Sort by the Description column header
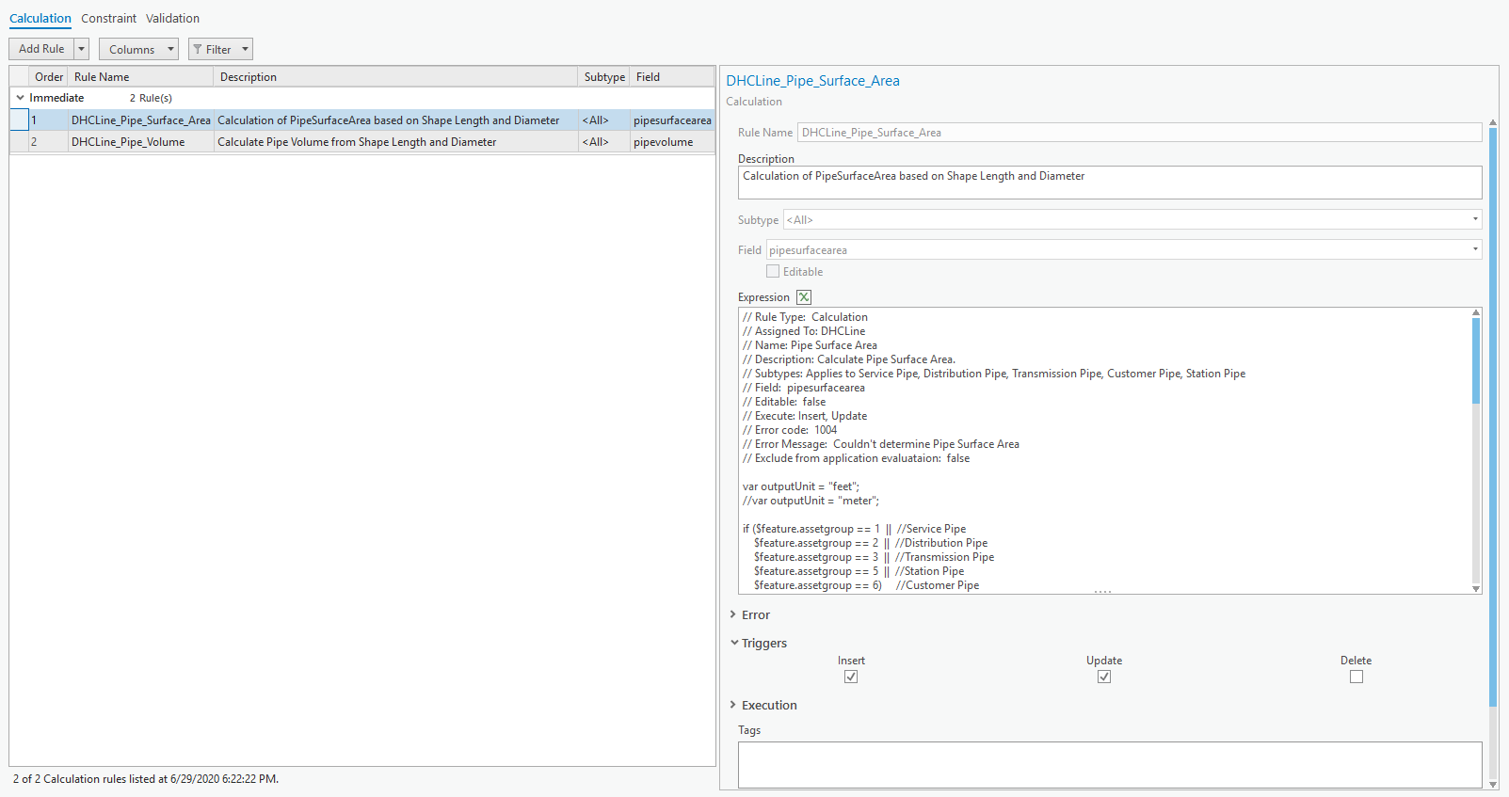Screen dimensions: 1509x797 (395, 77)
